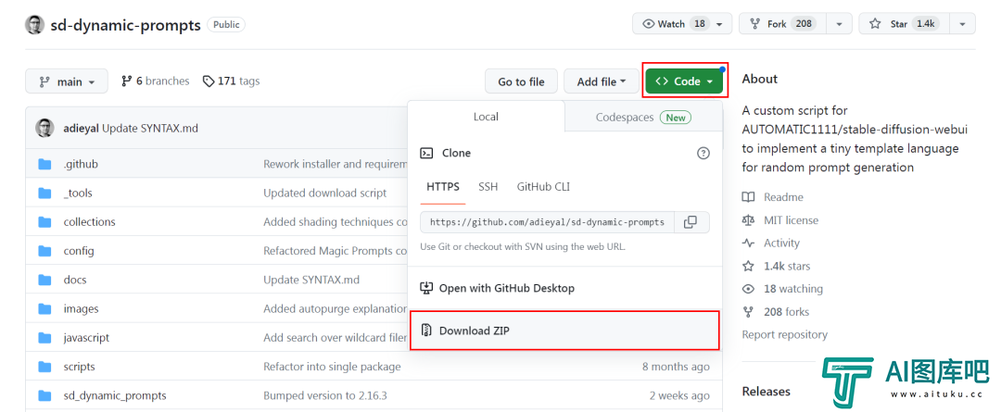Open adieyal's profile avatar beside repository name
This screenshot has height=412, width=1001.
tap(34, 25)
